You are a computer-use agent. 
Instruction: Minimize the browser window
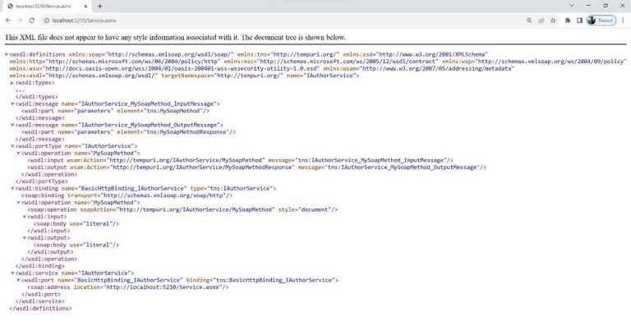pyautogui.click(x=589, y=6)
